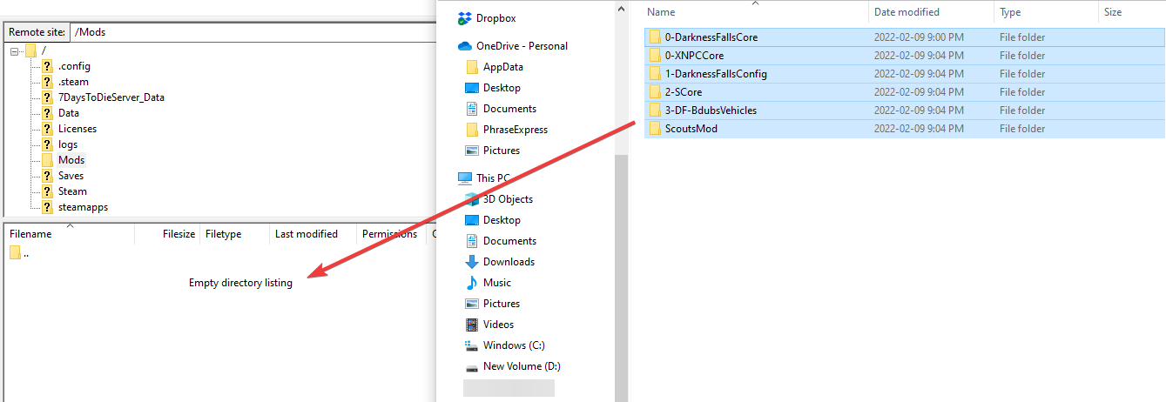
Task: Click the folder icon beside Mods
Action: pos(47,160)
